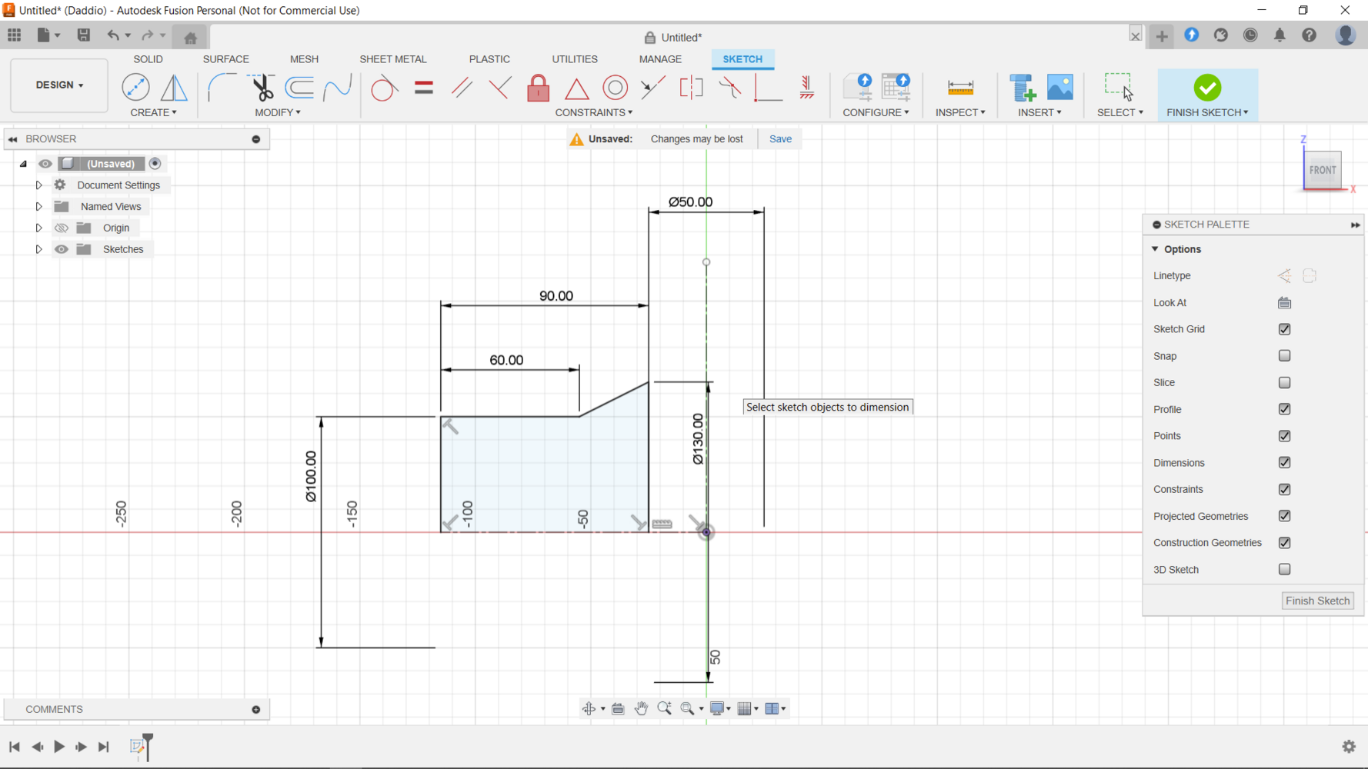
Task: Open the notifications bell
Action: 1280,35
